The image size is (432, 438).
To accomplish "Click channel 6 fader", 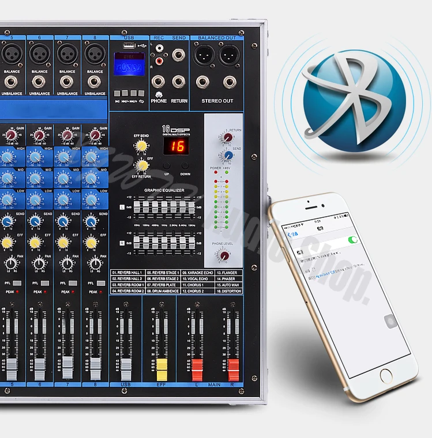I will coord(40,369).
